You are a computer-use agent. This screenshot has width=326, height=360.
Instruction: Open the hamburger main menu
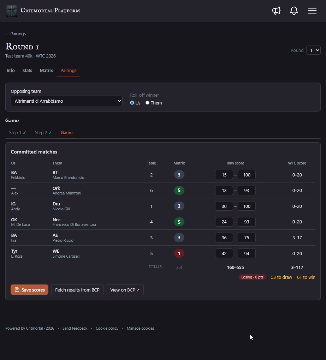coord(312,11)
